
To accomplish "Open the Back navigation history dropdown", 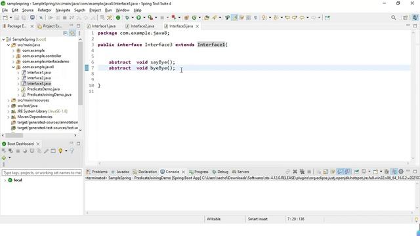I will (308, 18).
